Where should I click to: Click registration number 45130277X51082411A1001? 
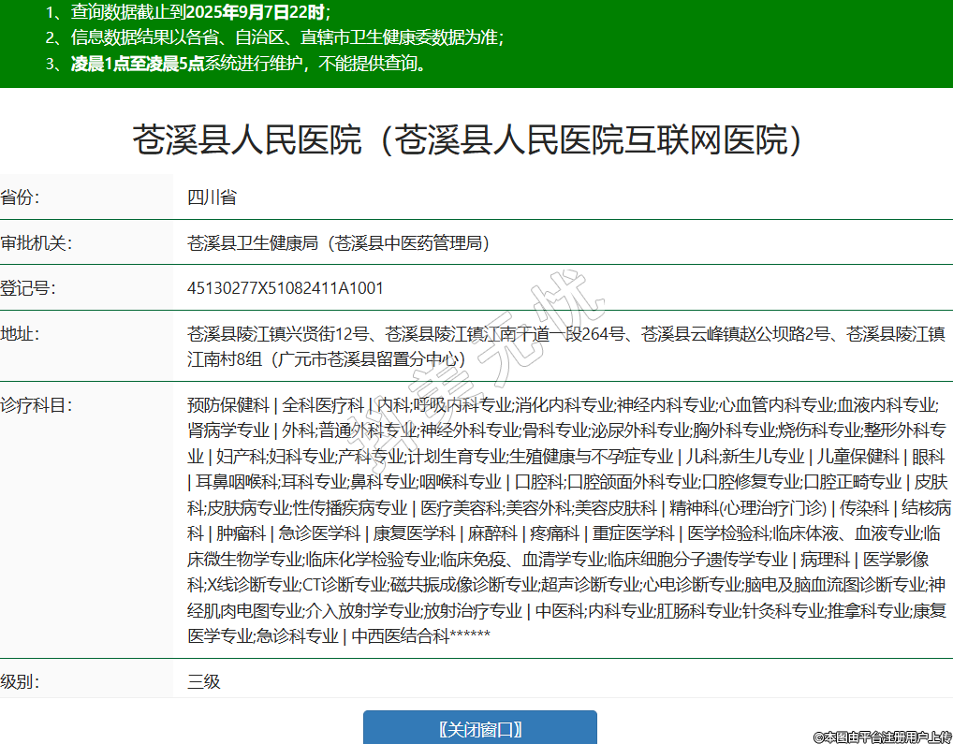click(x=286, y=288)
